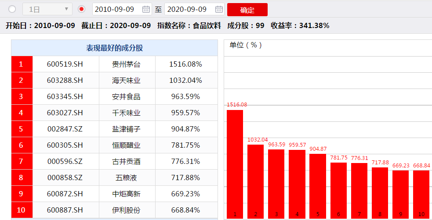The height and width of the screenshot is (220, 432).
Task: Select the custom date range radio button
Action: click(82, 9)
